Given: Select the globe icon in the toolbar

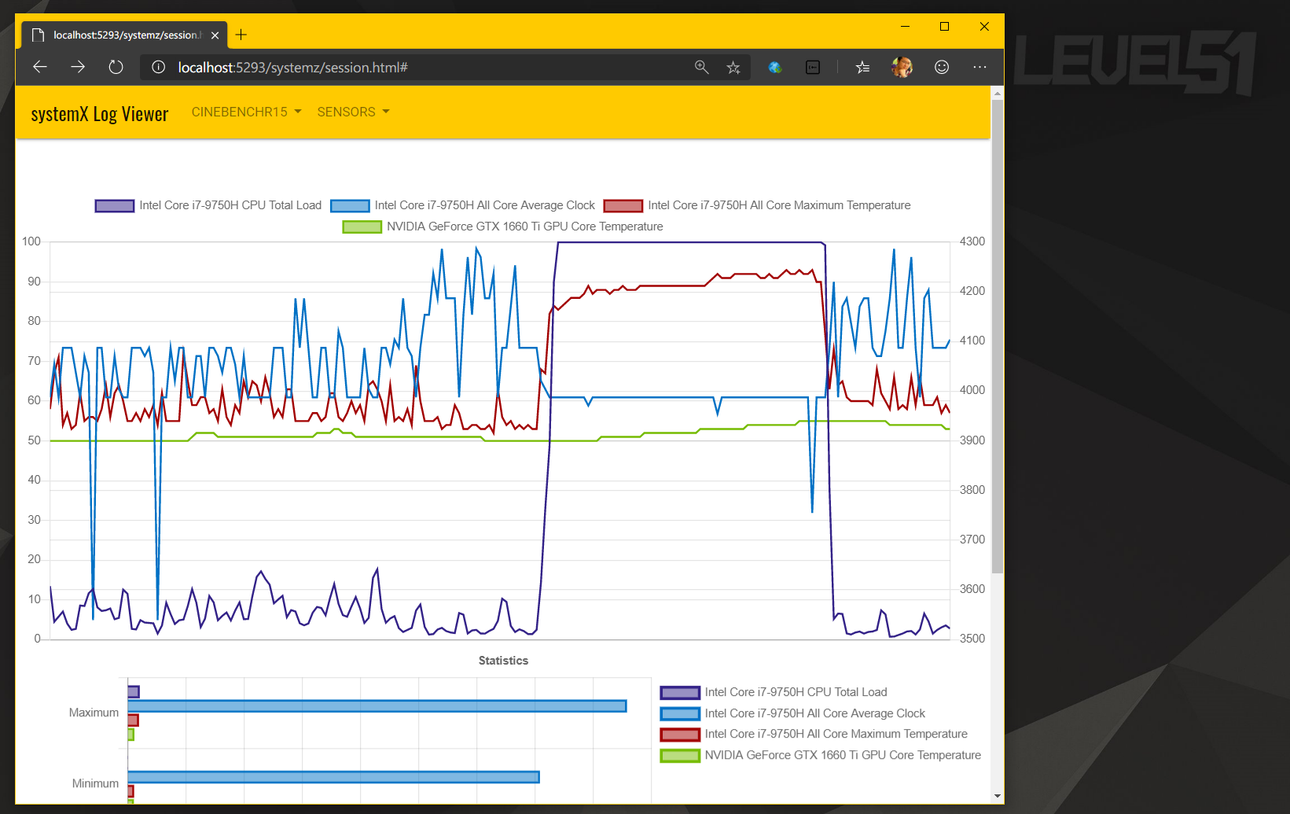Looking at the screenshot, I should pos(775,67).
